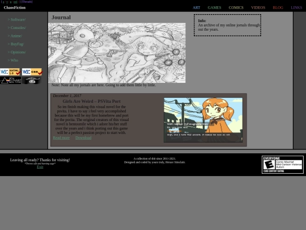The image size is (306, 230).
Task: Open the pol board link at top
Action: pos(15,2)
